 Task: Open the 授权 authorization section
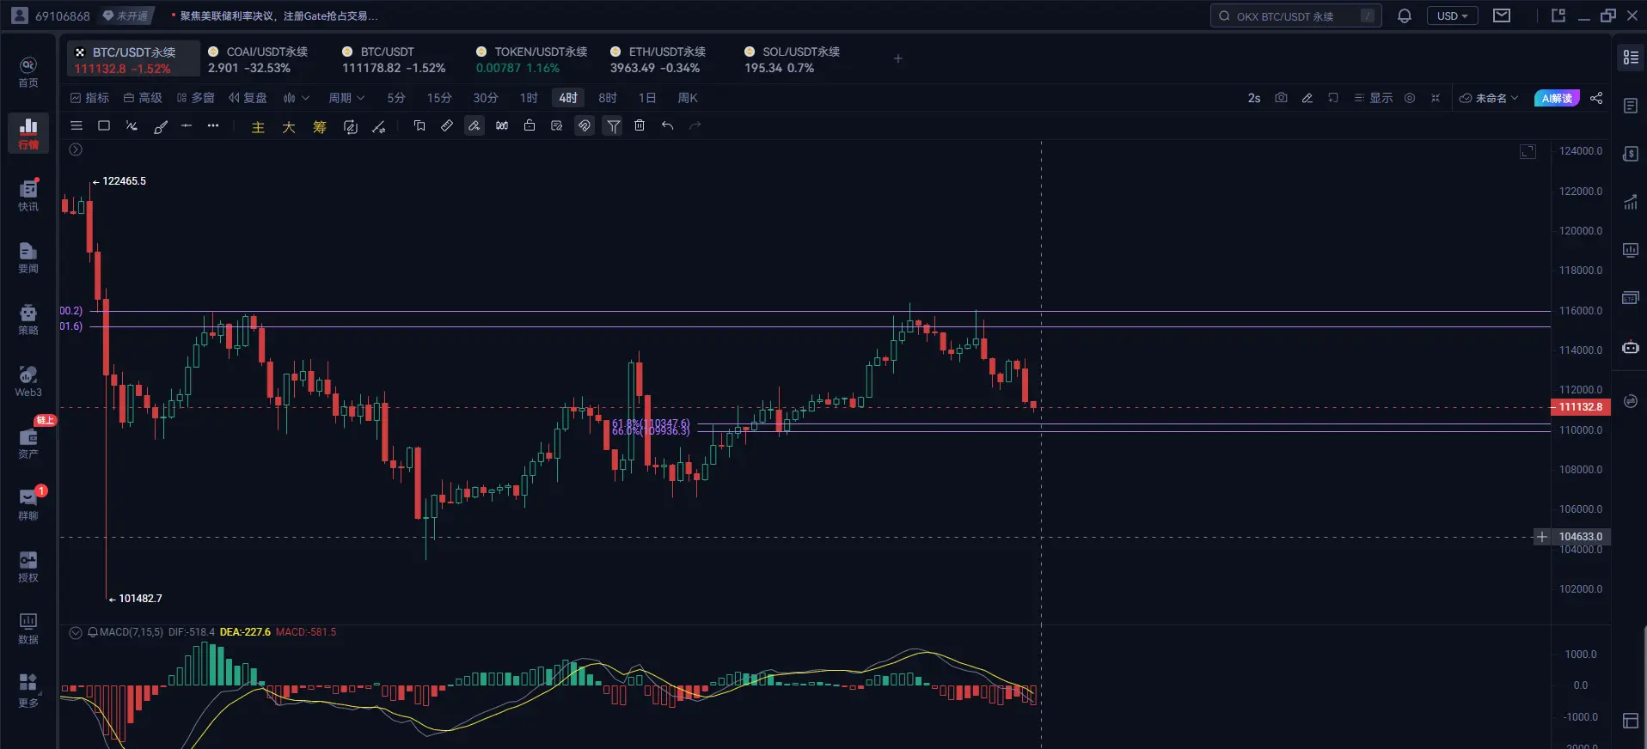click(28, 567)
